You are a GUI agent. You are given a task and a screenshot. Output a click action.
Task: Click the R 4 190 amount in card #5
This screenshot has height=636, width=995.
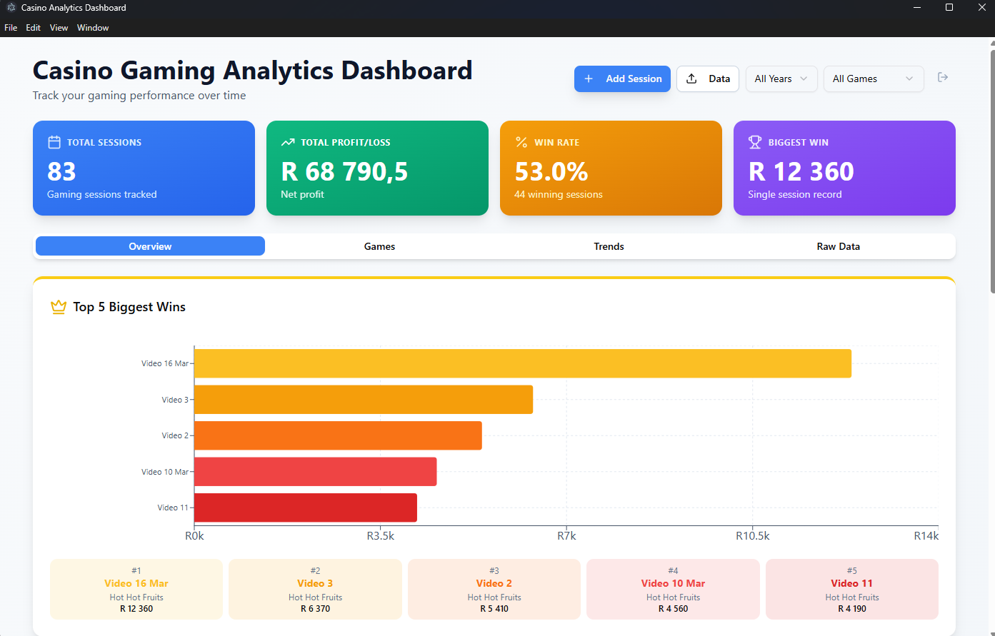click(x=852, y=609)
